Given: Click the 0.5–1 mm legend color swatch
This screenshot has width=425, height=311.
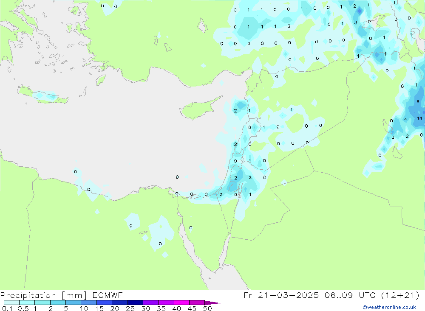Looking at the screenshot, I should click(27, 303).
